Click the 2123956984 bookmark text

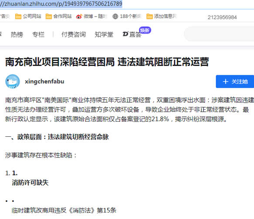click(x=222, y=17)
